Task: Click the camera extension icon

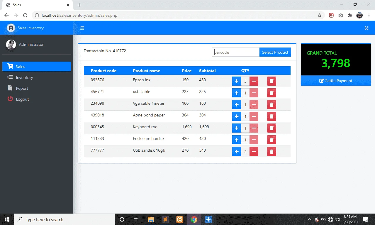Action: click(x=340, y=15)
